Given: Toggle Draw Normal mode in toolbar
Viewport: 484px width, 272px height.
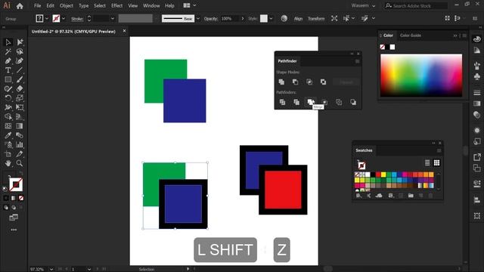Looking at the screenshot, I should point(6,208).
